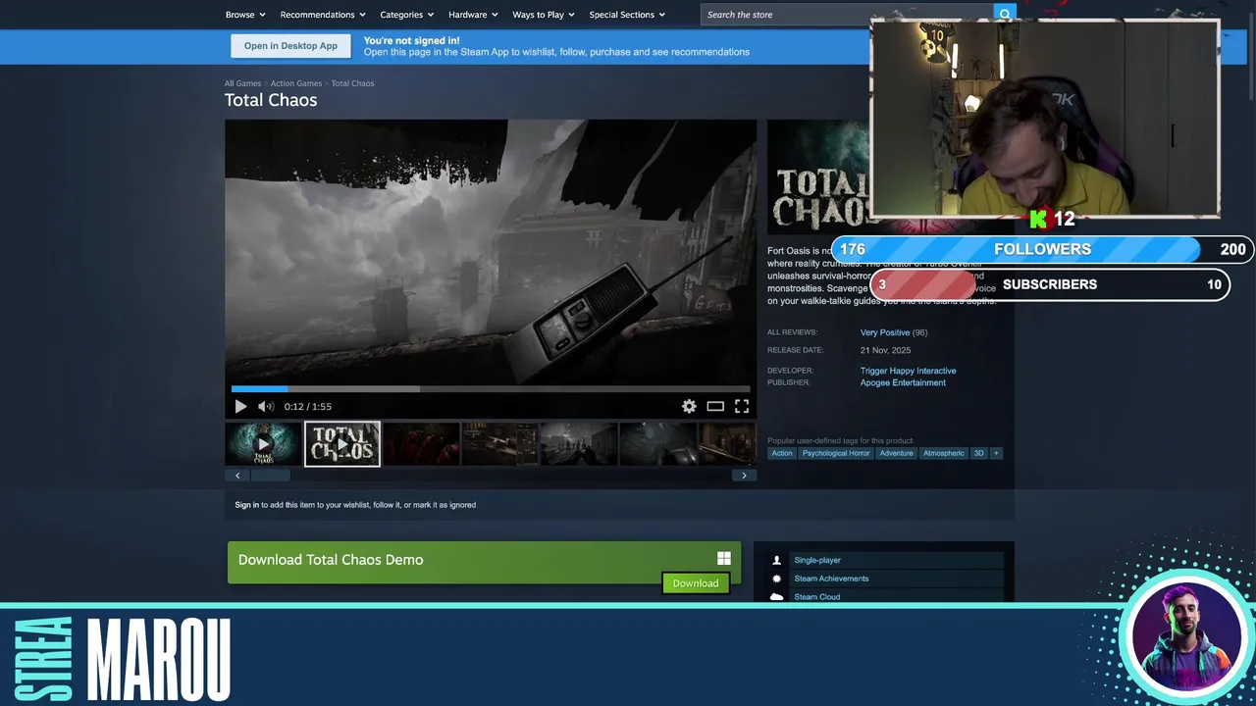Click the video time 0:12 / 1:55
This screenshot has height=706, width=1256.
click(308, 406)
